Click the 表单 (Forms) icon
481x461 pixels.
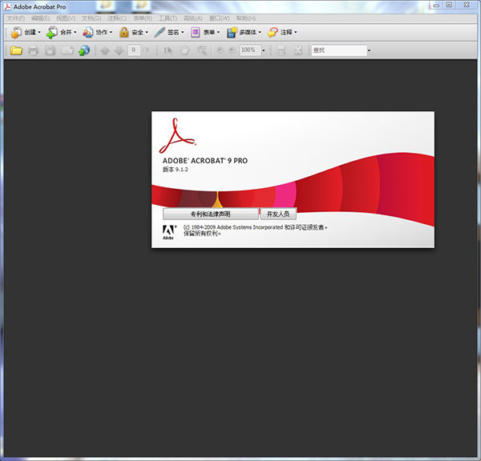(195, 32)
